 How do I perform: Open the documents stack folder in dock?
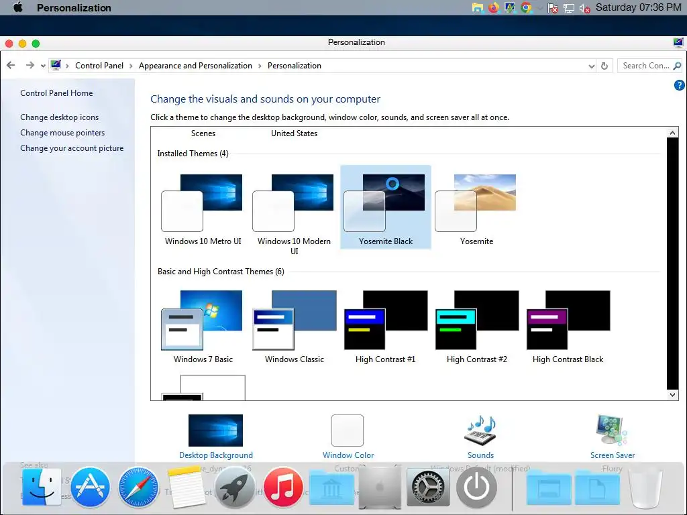[x=597, y=487]
